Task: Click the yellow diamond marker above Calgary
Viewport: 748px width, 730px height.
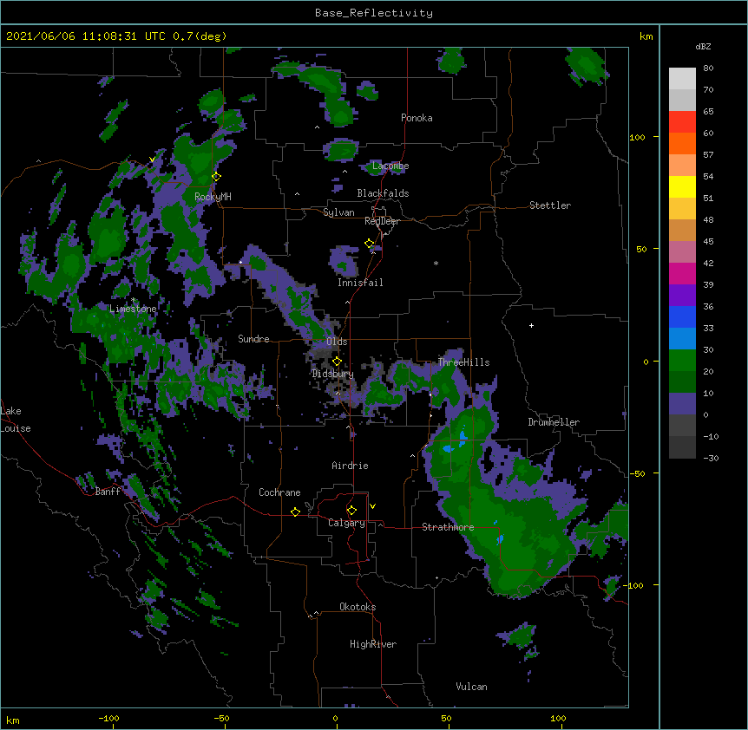Action: 351,511
